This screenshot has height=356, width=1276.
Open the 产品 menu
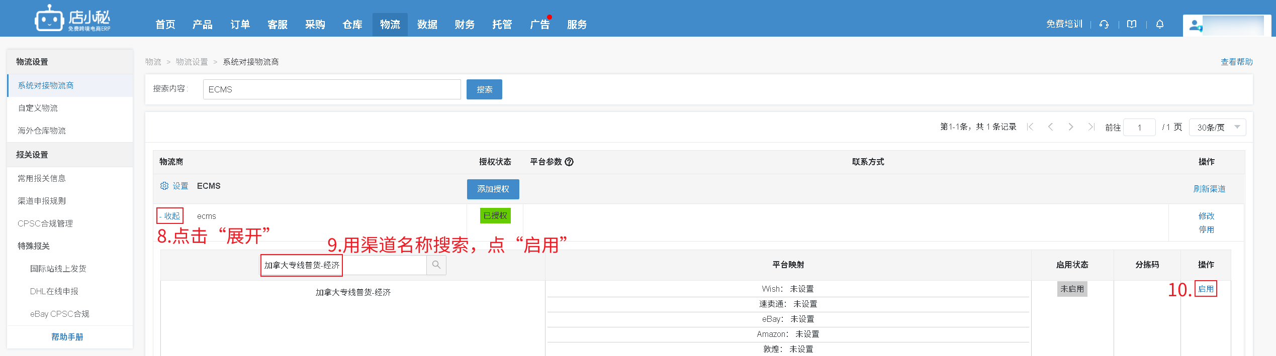[203, 25]
